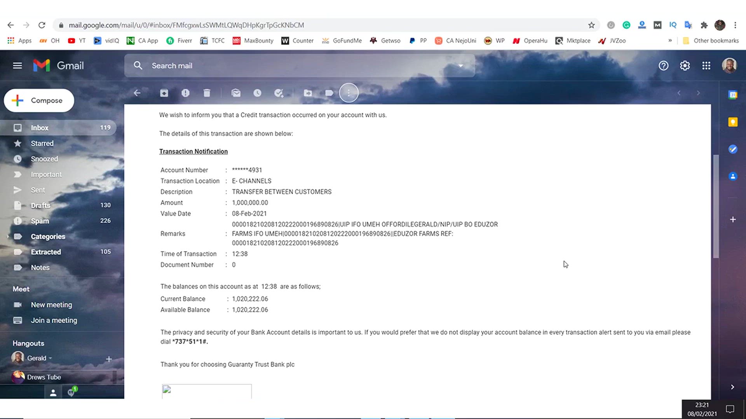The height and width of the screenshot is (419, 746).
Task: Open Chrome extensions puzzle icon
Action: pos(704,25)
